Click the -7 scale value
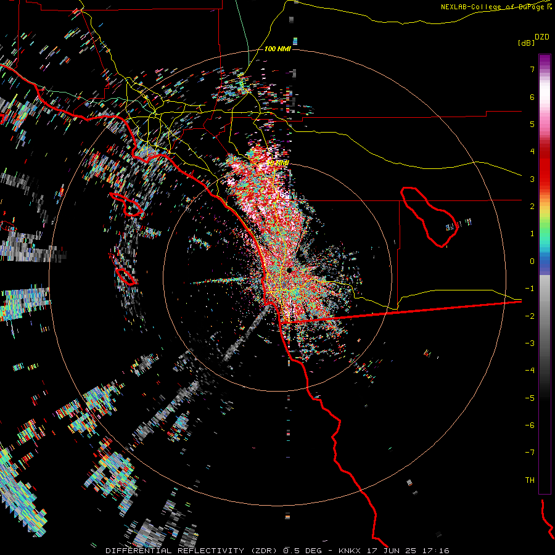The height and width of the screenshot is (555, 555). [530, 453]
